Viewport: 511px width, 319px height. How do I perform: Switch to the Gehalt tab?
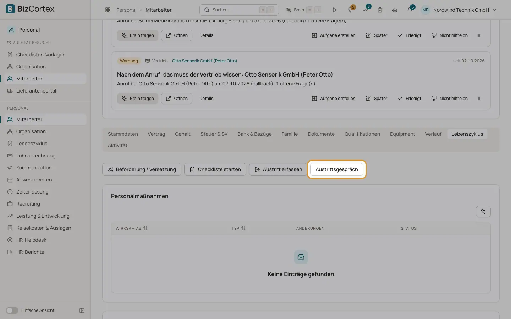tap(182, 134)
